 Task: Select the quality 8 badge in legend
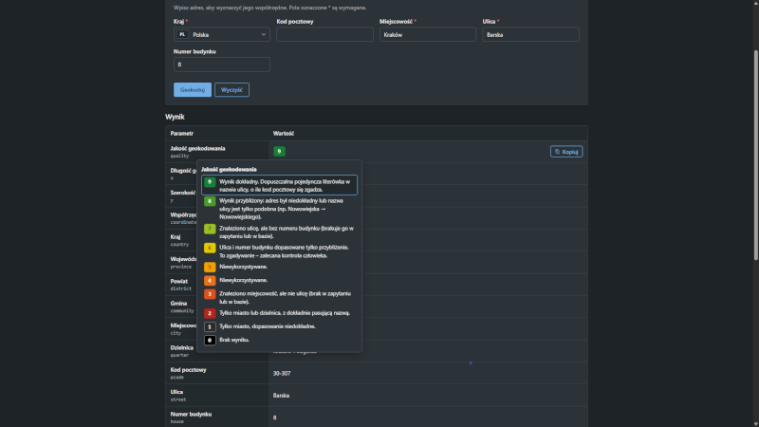pos(210,201)
